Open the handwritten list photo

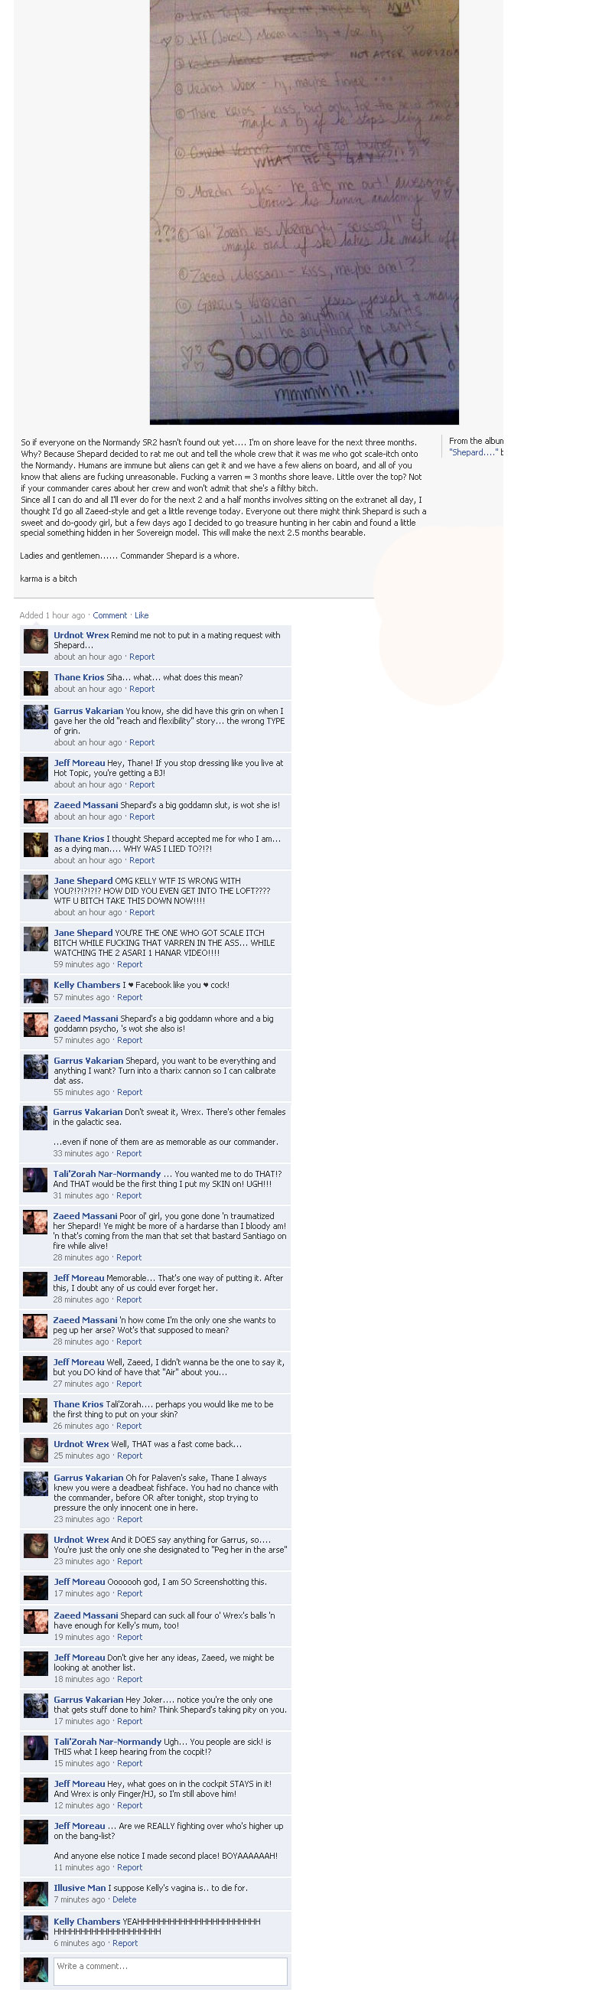[x=304, y=212]
